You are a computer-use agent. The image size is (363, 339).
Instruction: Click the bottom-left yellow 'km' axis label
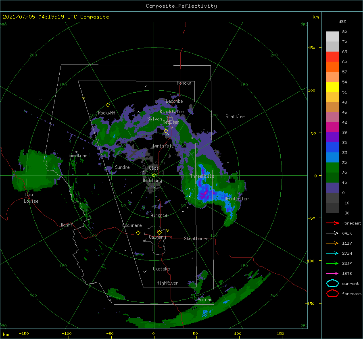[6, 335]
